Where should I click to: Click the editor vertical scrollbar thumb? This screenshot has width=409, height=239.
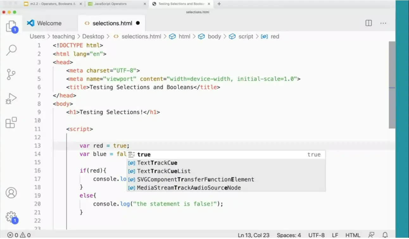click(x=392, y=85)
